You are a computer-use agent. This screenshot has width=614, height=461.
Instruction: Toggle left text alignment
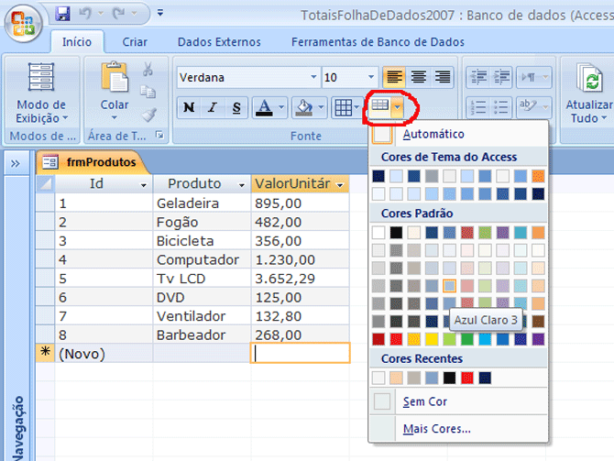pyautogui.click(x=394, y=77)
